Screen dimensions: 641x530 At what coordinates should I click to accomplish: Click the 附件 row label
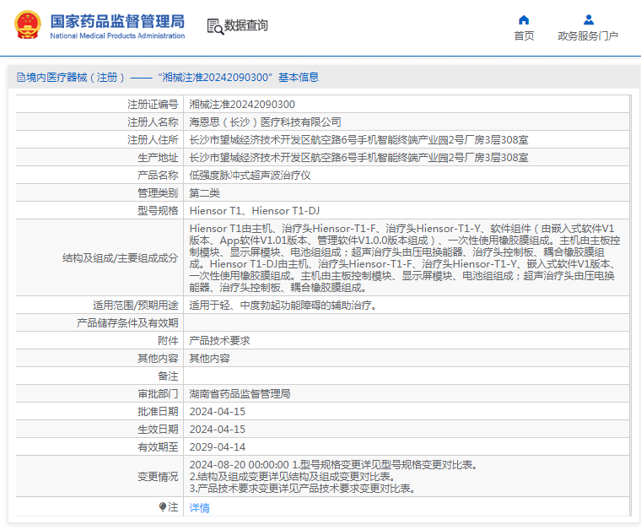point(168,341)
